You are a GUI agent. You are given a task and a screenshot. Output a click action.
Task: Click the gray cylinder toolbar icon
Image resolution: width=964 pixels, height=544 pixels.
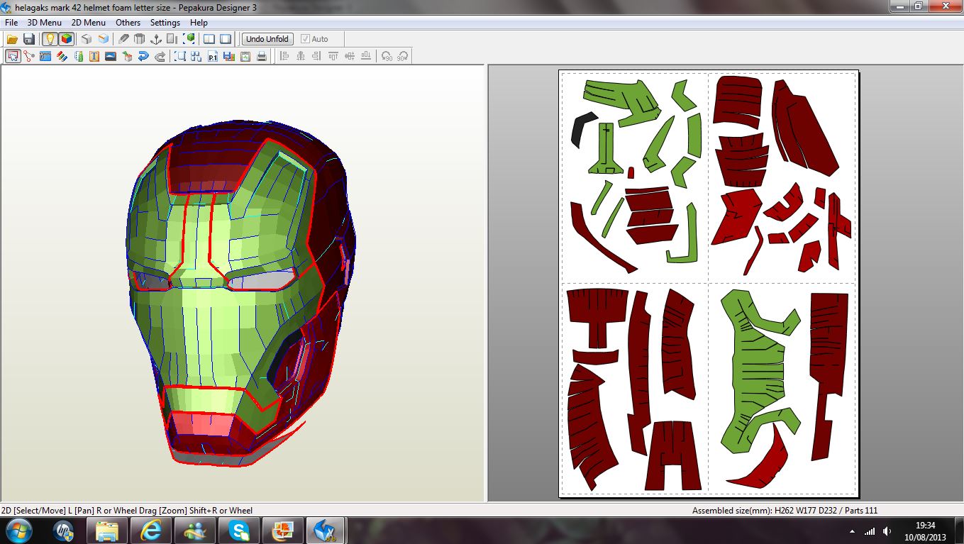click(140, 39)
